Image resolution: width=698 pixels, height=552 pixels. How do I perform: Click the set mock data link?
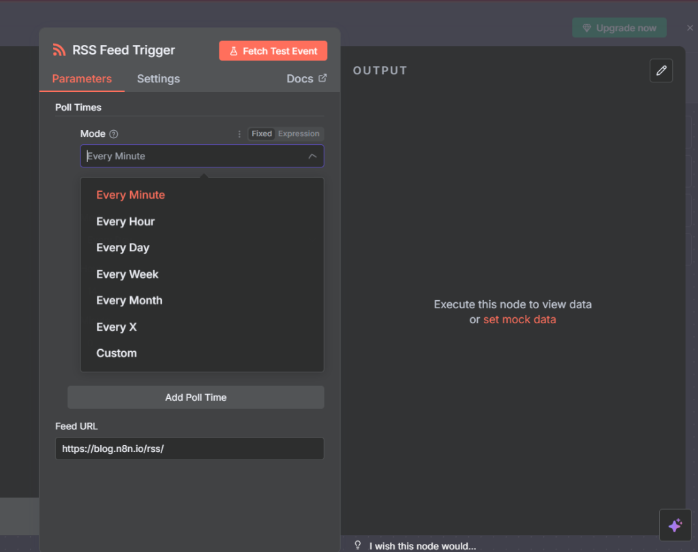coord(519,320)
